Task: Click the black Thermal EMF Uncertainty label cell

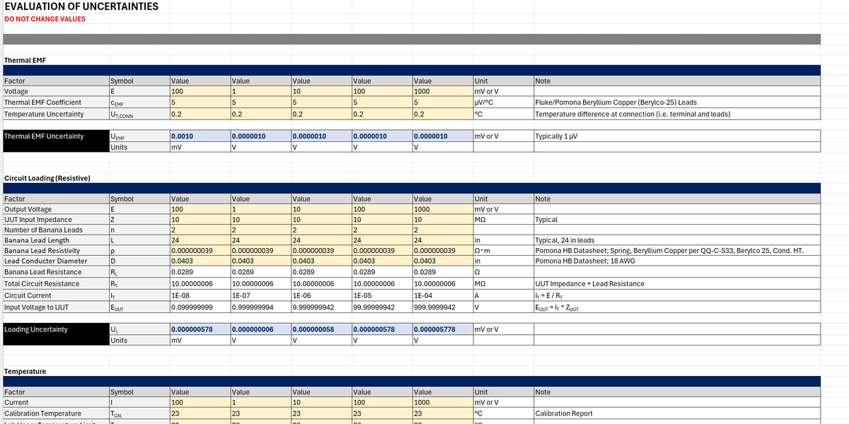Action: 43,136
